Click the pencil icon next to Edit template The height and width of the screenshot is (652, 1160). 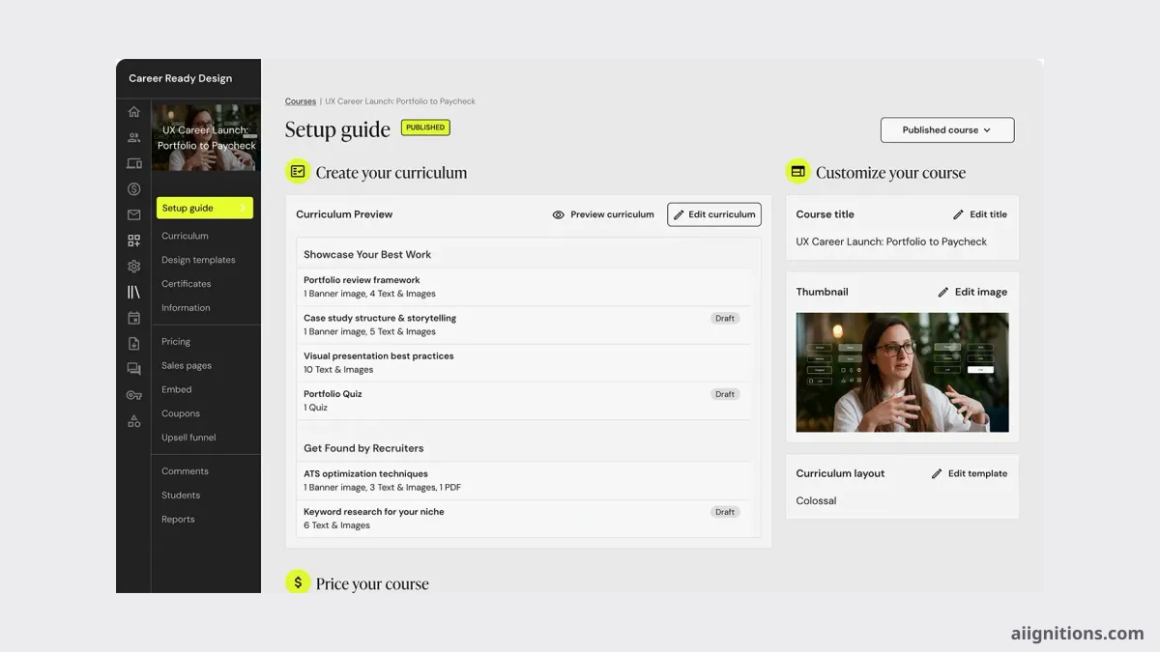pos(937,473)
